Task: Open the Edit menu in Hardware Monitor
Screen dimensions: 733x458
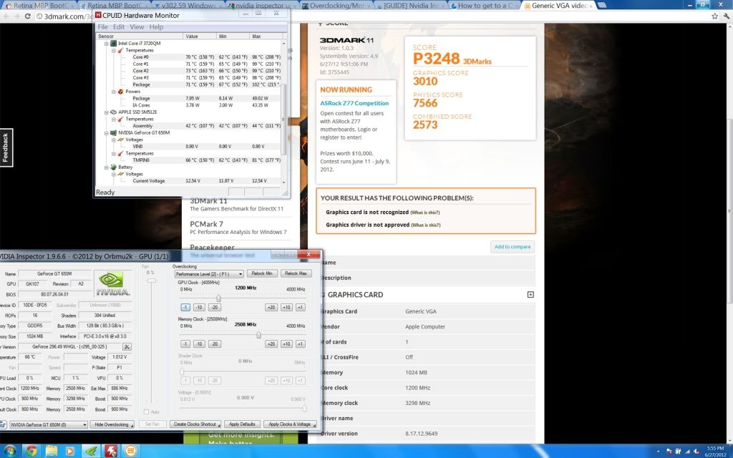Action: coord(119,27)
